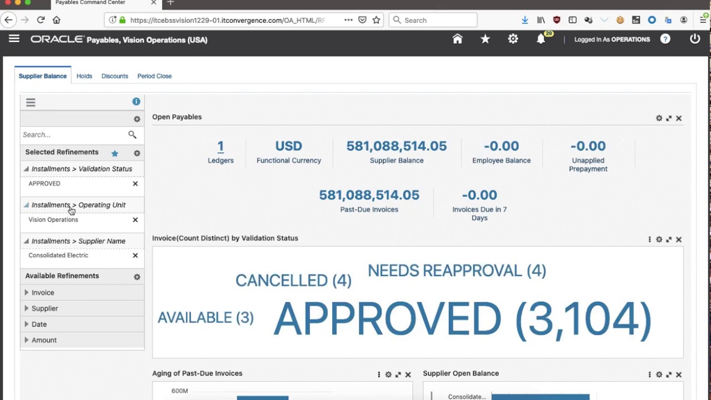Viewport: 711px width, 400px height.
Task: Open Validation Status chart kebab menu
Action: coord(649,239)
